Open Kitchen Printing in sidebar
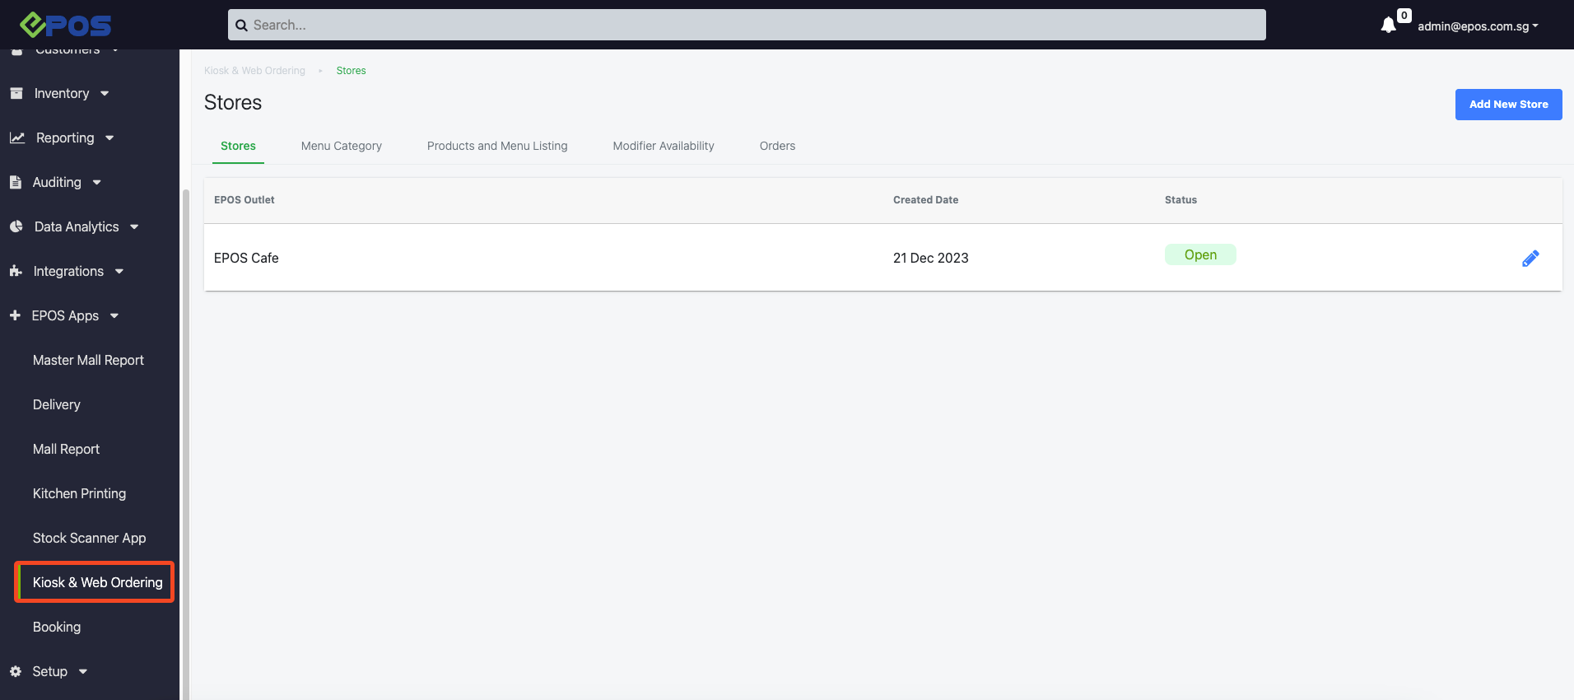 tap(79, 493)
